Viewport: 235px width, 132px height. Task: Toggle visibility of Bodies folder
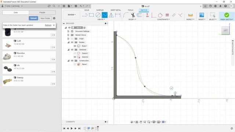pos(72,43)
